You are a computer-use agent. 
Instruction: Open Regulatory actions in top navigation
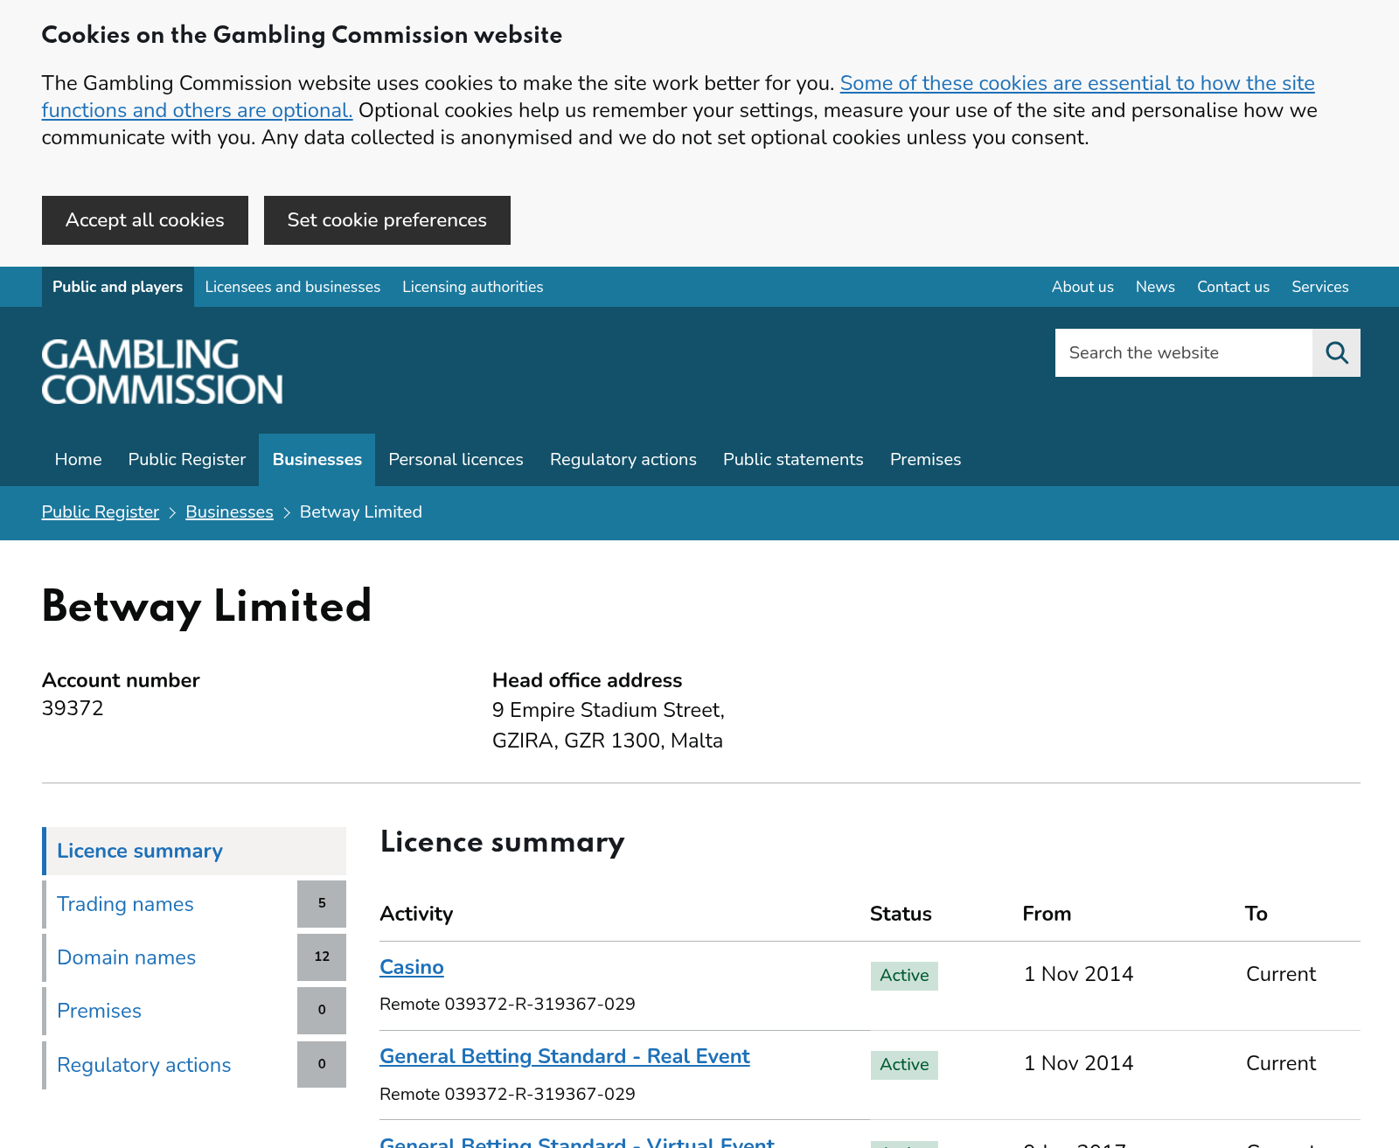[x=623, y=460]
